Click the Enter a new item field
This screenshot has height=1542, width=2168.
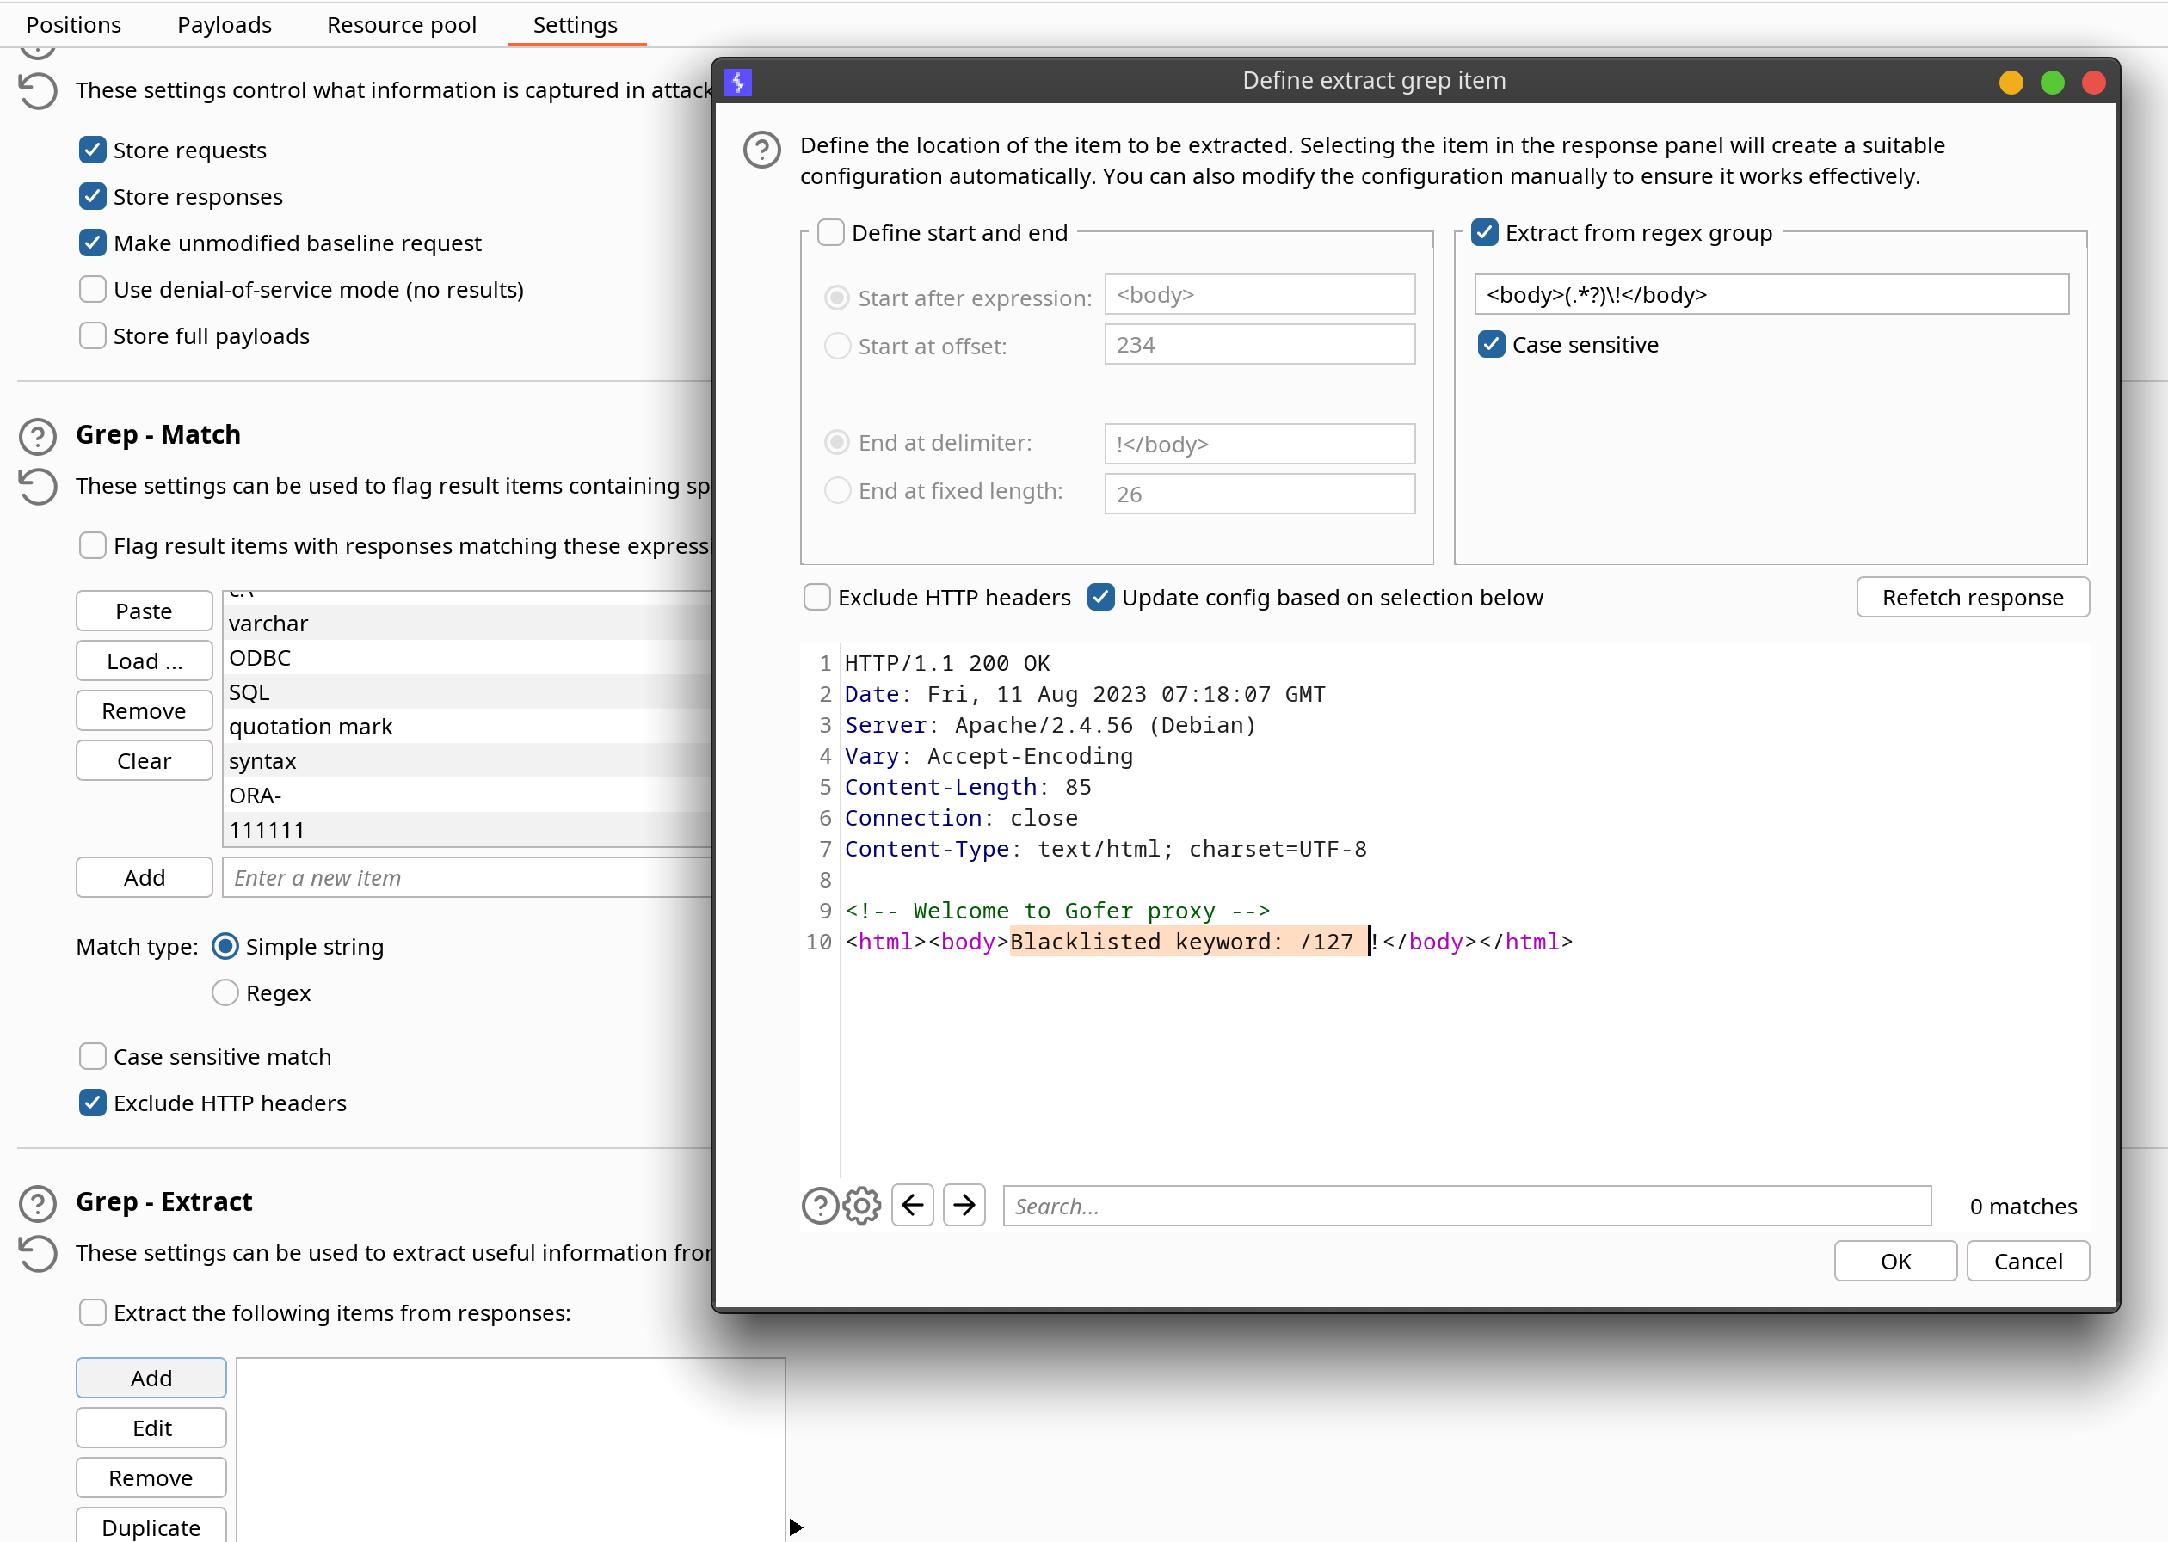[x=467, y=877]
